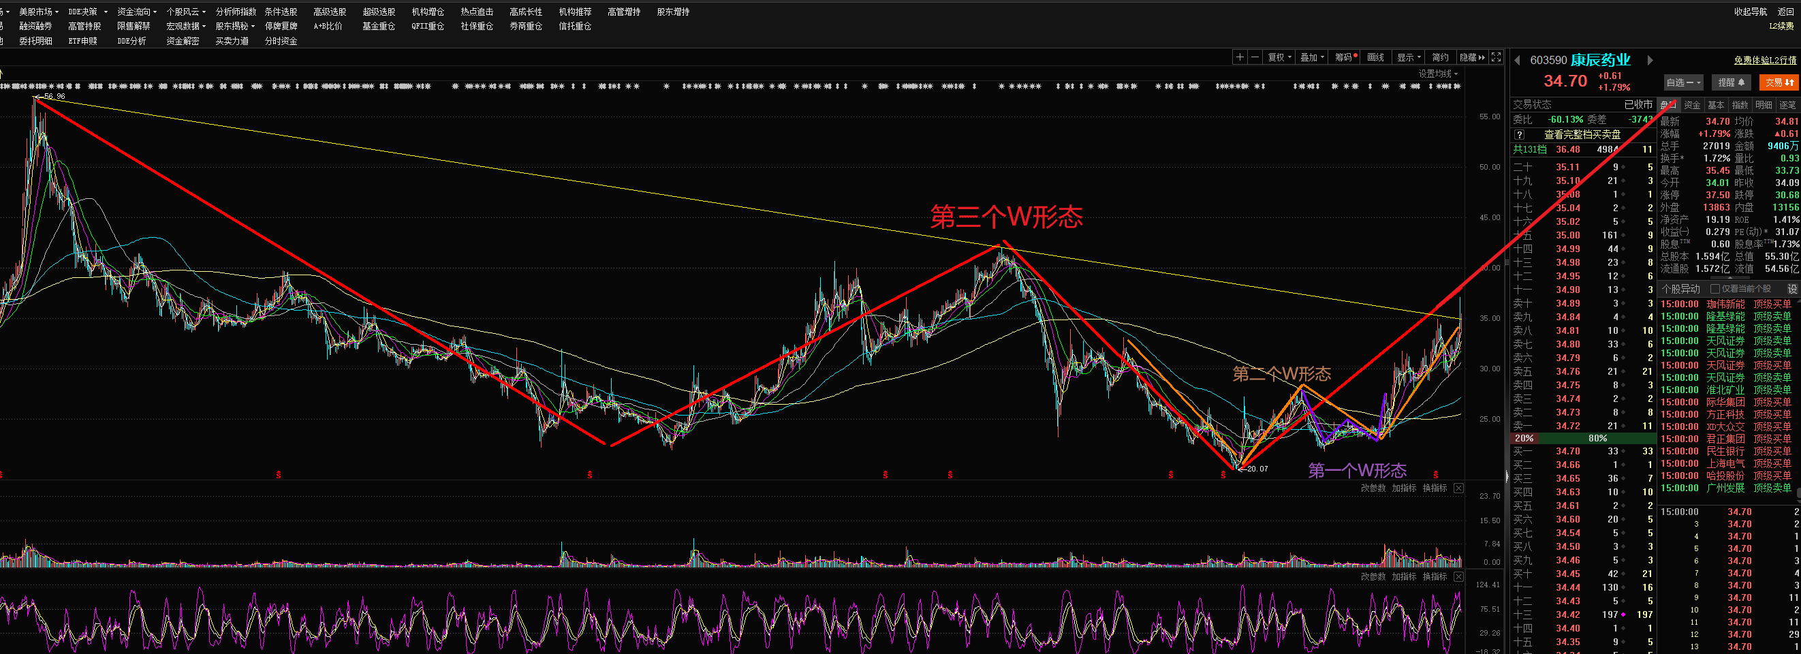Image resolution: width=1801 pixels, height=654 pixels.
Task: Click the 20% / 80% buy-sell ratio bar
Action: 1583,439
